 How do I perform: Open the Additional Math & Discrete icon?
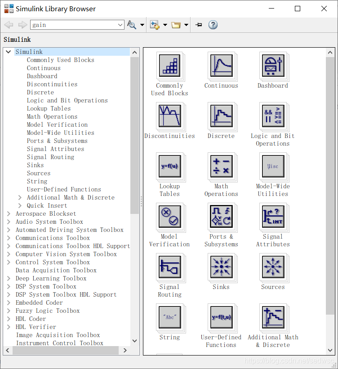[x=274, y=318]
